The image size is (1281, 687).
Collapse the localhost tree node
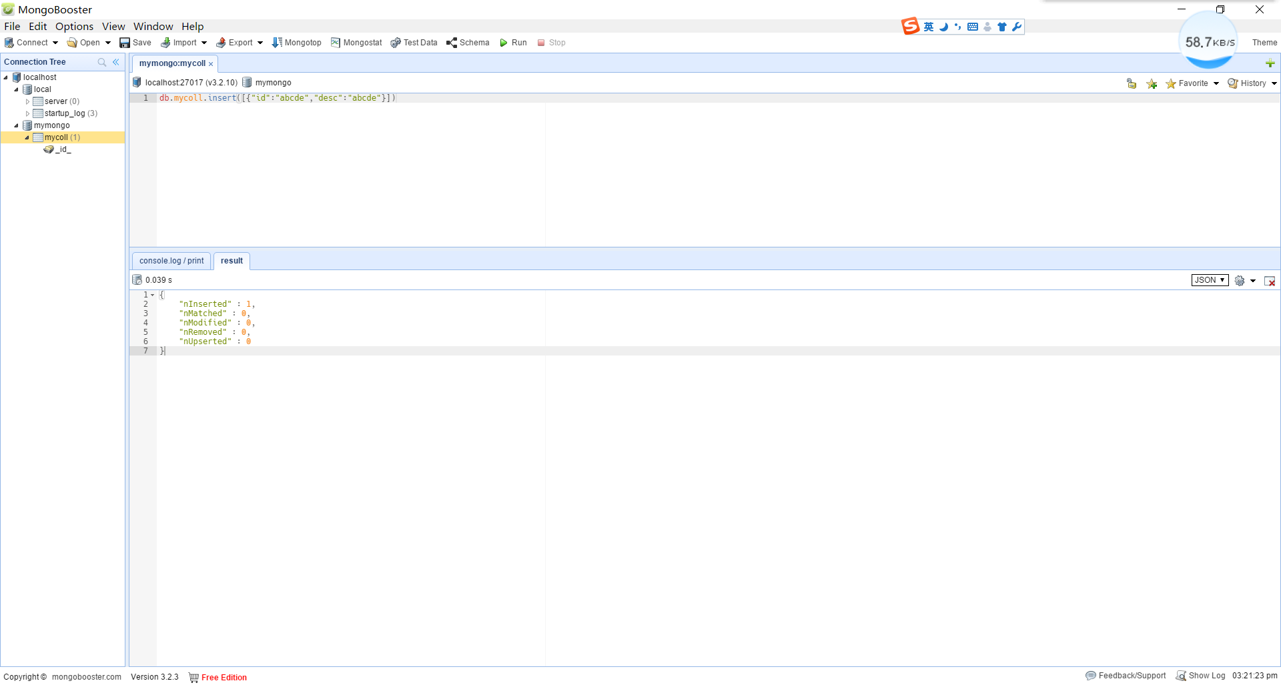point(6,77)
